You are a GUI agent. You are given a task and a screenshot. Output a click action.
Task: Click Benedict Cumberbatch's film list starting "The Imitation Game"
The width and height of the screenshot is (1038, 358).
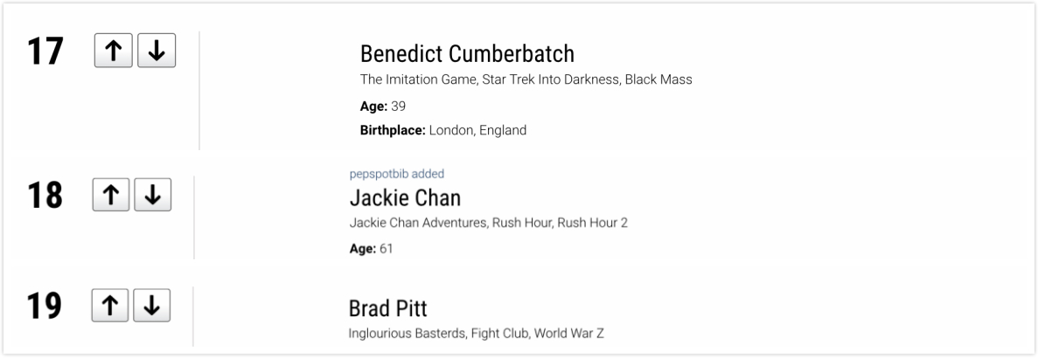[x=526, y=80]
